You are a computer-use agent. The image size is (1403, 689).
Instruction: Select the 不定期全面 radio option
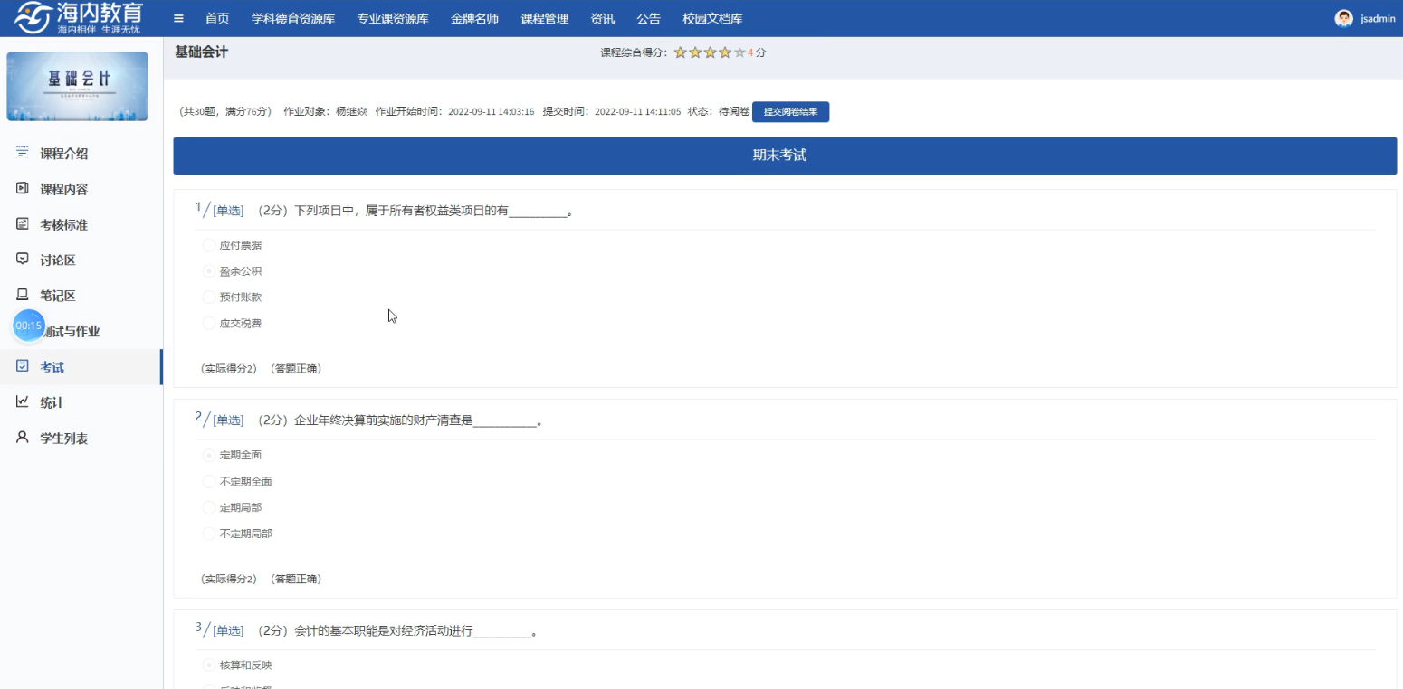point(209,481)
